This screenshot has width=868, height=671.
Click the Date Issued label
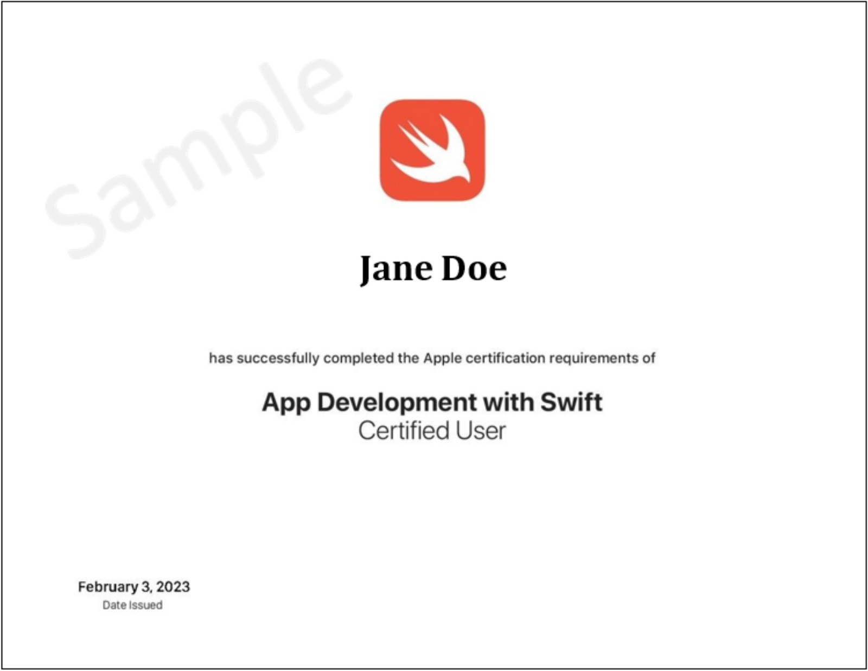coord(132,605)
